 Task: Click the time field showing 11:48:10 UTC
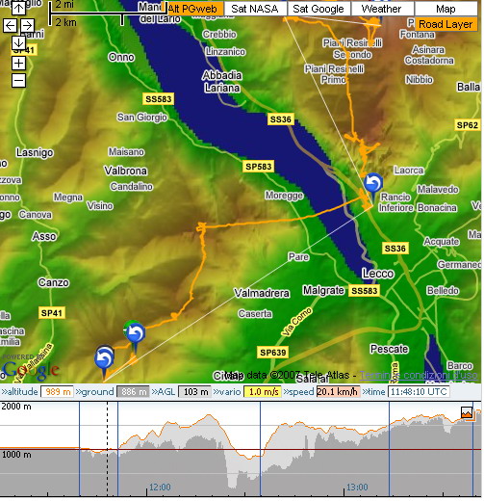point(419,392)
